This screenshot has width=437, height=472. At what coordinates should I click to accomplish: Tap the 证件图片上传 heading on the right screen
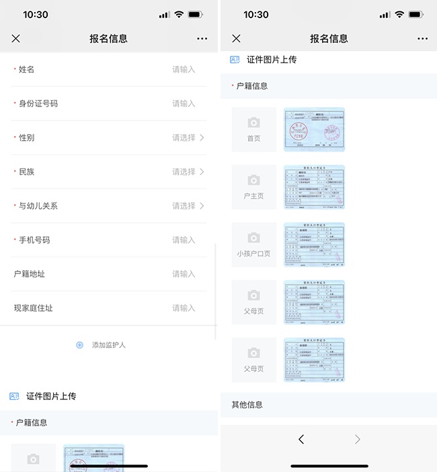pyautogui.click(x=272, y=60)
